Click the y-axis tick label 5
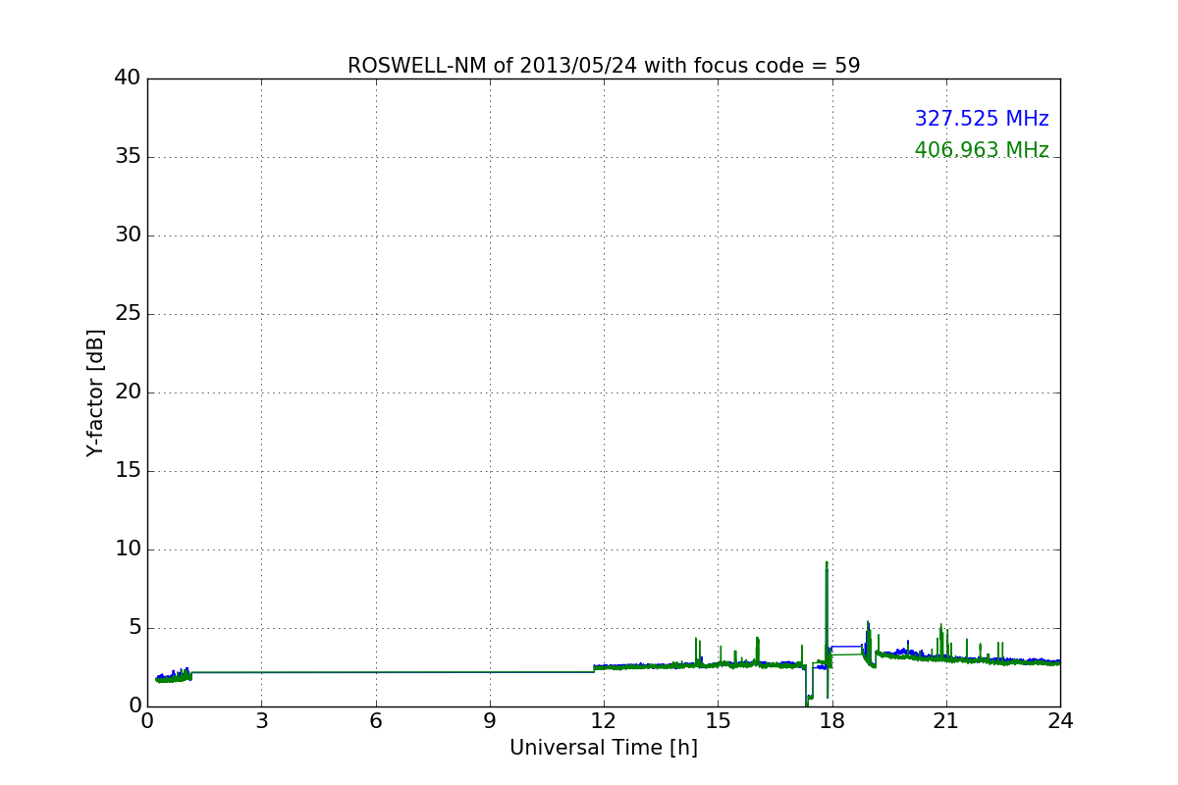This screenshot has width=1178, height=785. 134,628
